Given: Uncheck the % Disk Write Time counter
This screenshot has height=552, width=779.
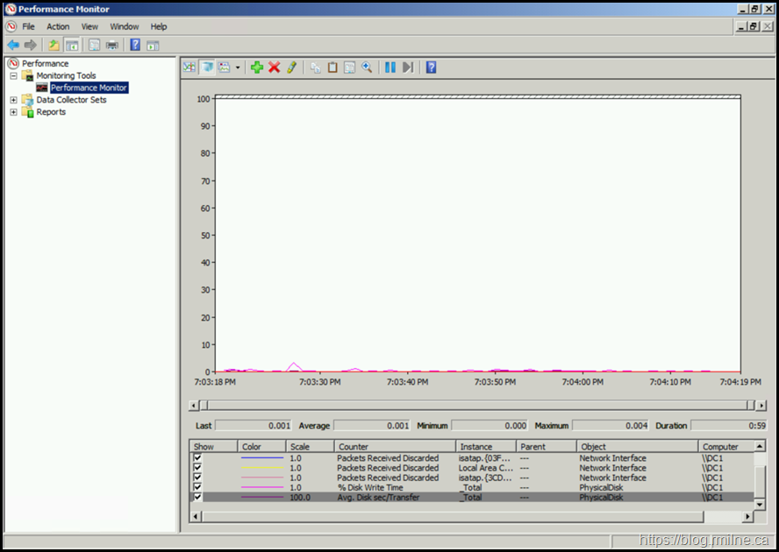Looking at the screenshot, I should pyautogui.click(x=197, y=487).
